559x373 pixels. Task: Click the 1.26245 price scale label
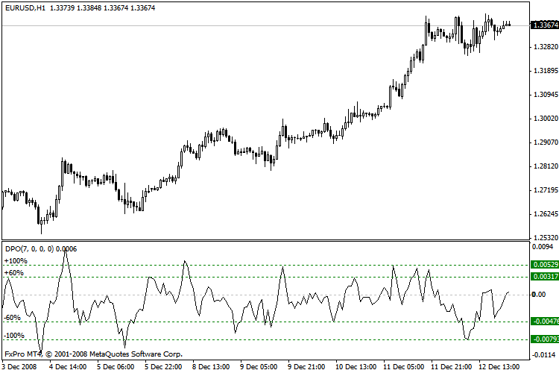pyautogui.click(x=545, y=214)
